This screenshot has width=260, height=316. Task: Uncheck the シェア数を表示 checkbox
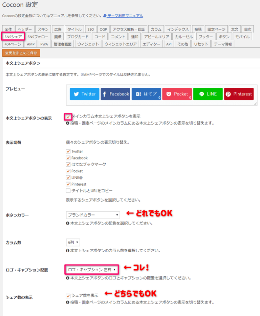(68, 295)
